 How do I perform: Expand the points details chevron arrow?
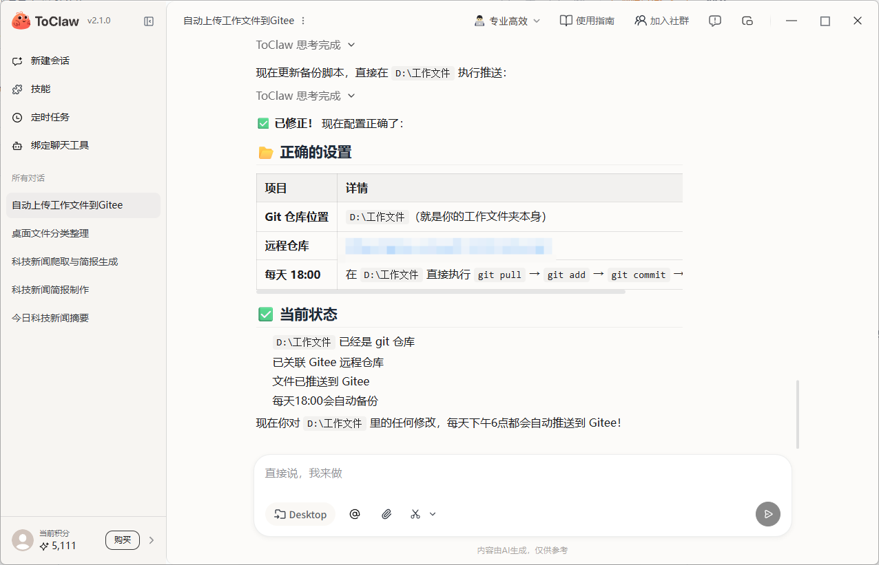[x=152, y=540]
